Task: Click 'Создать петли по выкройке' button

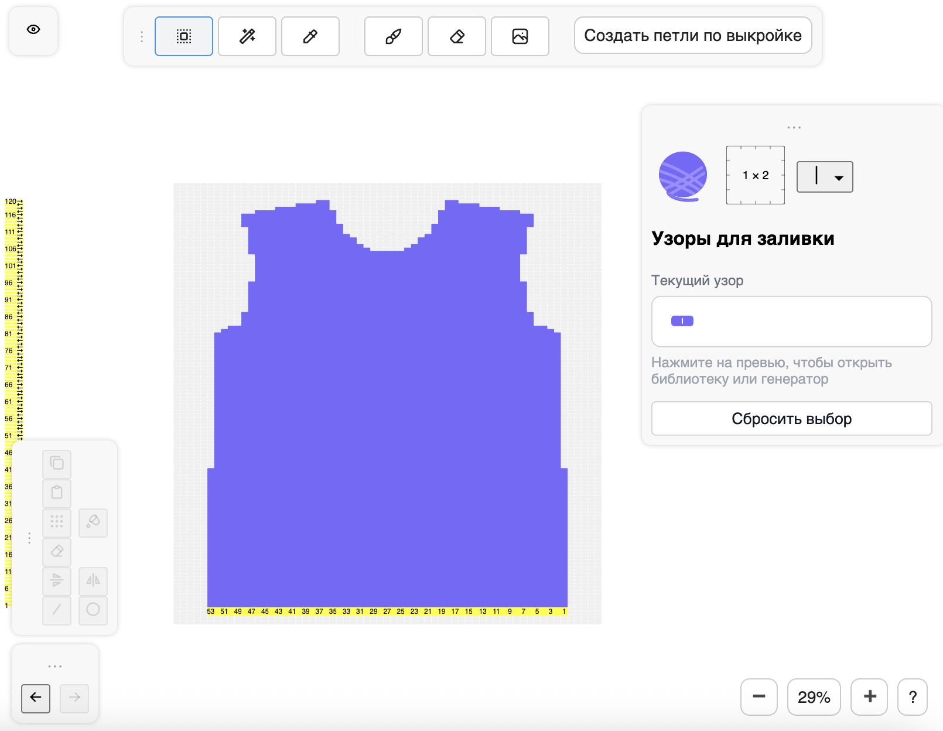Action: (x=692, y=36)
